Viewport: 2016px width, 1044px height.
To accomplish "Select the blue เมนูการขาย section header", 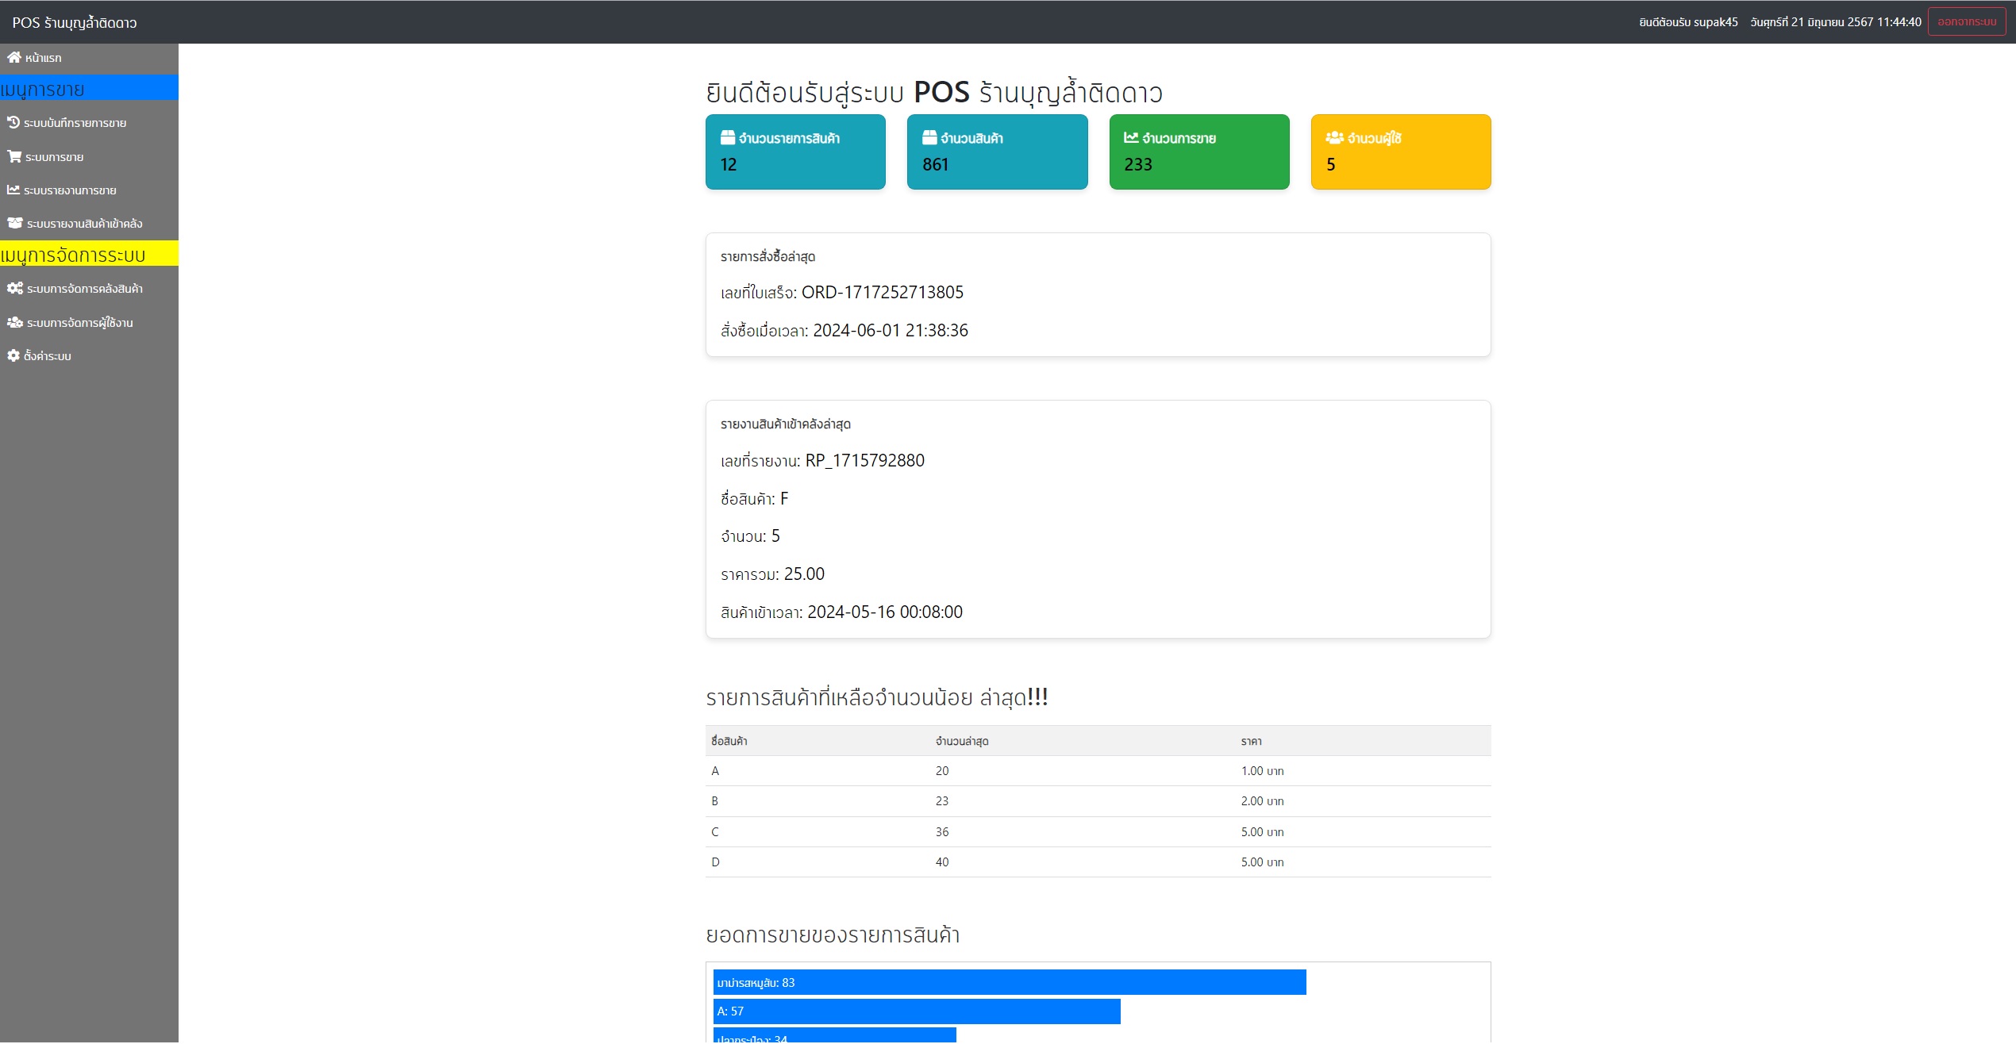I will 89,89.
